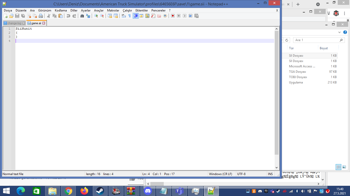Open Firefox from the taskbar

pos(84,191)
